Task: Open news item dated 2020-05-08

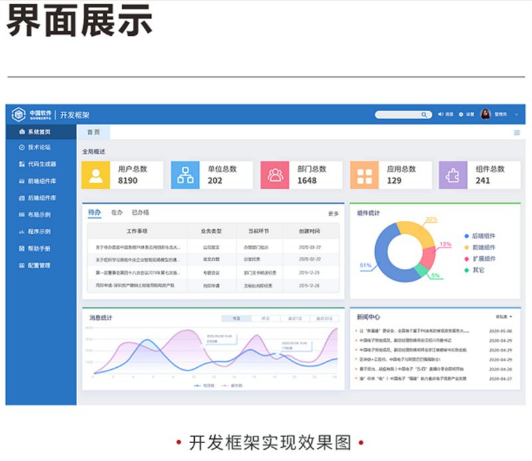Action: [434, 331]
